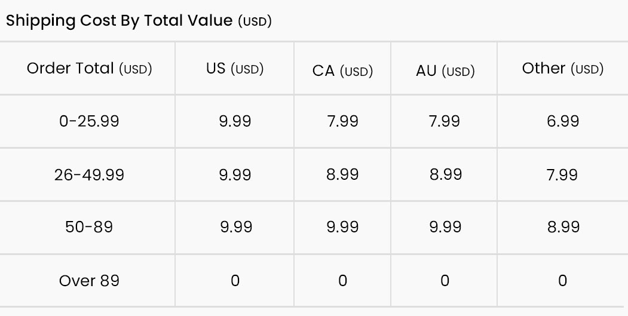
Task: Click the 0-25.99 order total row label
Action: pyautogui.click(x=89, y=121)
